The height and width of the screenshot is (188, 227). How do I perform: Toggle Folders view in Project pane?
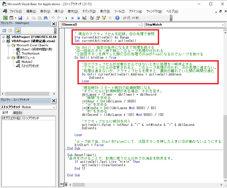point(18,31)
